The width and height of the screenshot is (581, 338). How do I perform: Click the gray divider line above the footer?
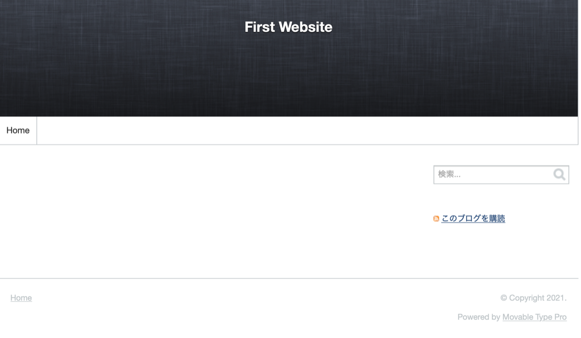(289, 278)
